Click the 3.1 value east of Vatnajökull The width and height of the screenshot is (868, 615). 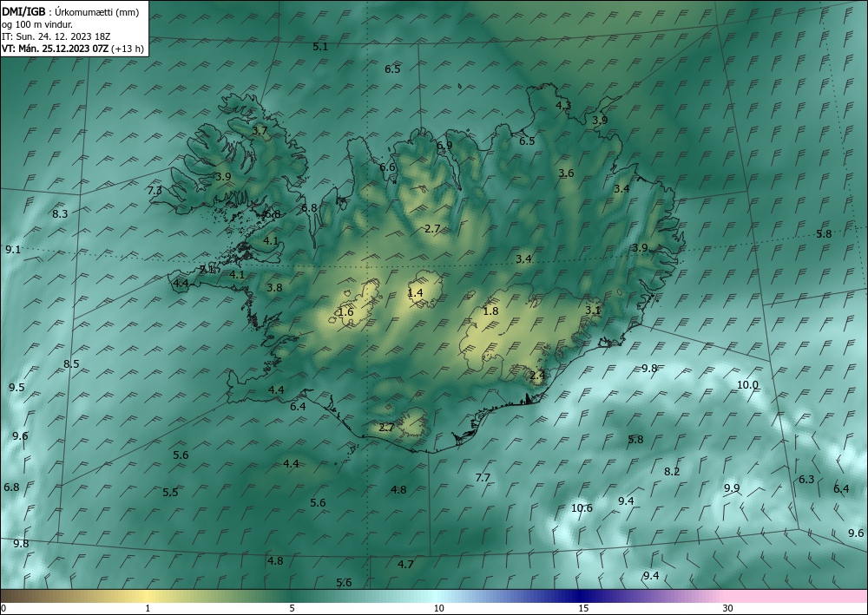[x=593, y=311]
